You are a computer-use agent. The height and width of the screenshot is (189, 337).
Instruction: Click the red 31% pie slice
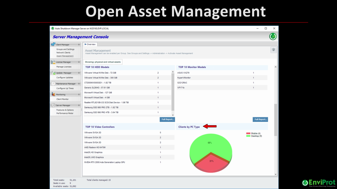[x=211, y=162]
